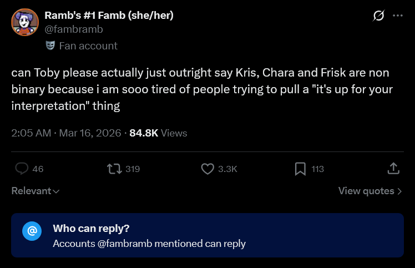Image resolution: width=415 pixels, height=268 pixels.
Task: Click the blue @ mention circle icon
Action: click(x=32, y=231)
